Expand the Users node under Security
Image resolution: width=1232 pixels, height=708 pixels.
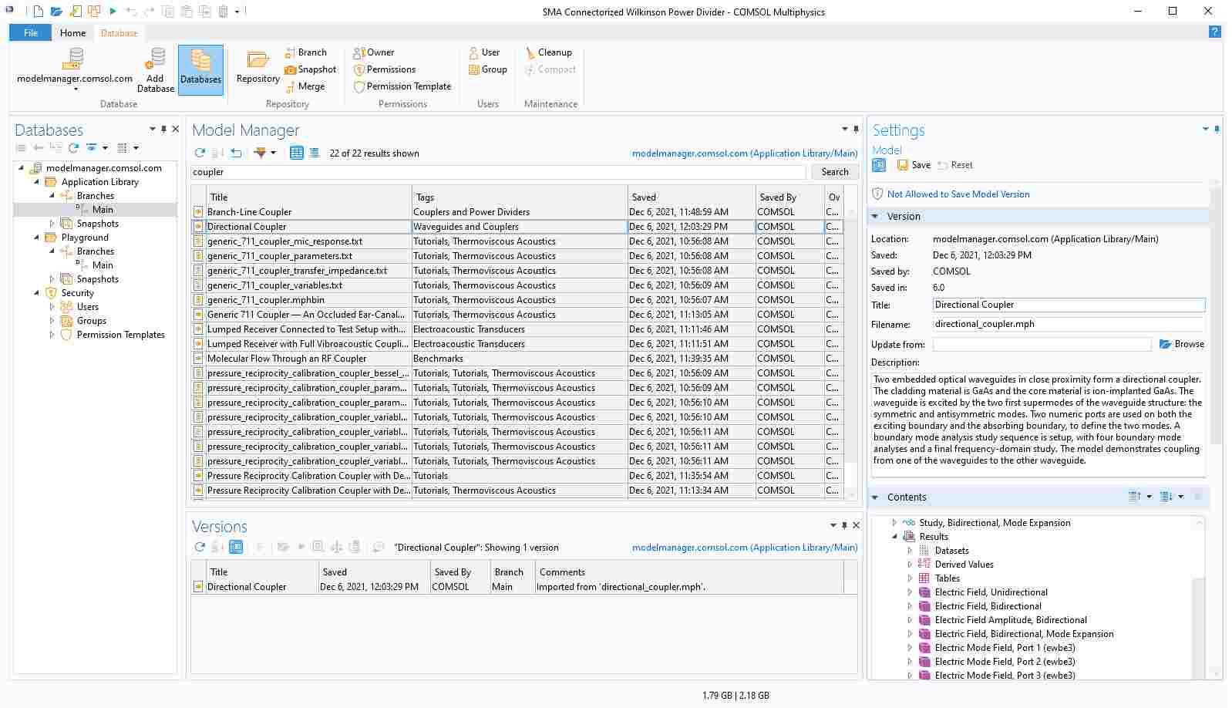point(52,307)
